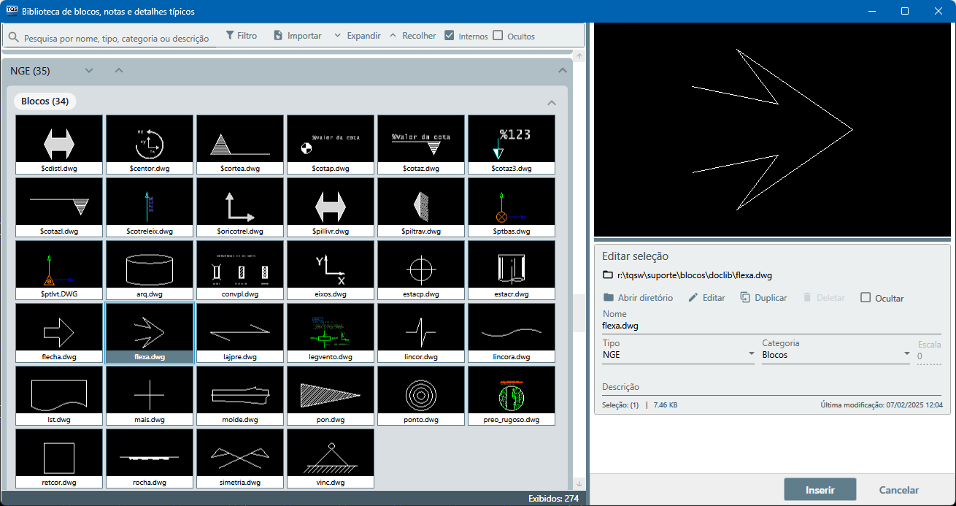This screenshot has height=506, width=956.
Task: Uncheck the Internos checkbox
Action: [450, 35]
